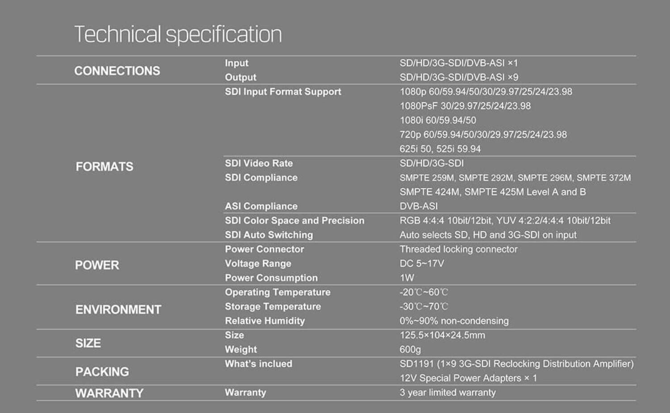The image size is (670, 413).
Task: Select the SIZE section label
Action: point(88,343)
